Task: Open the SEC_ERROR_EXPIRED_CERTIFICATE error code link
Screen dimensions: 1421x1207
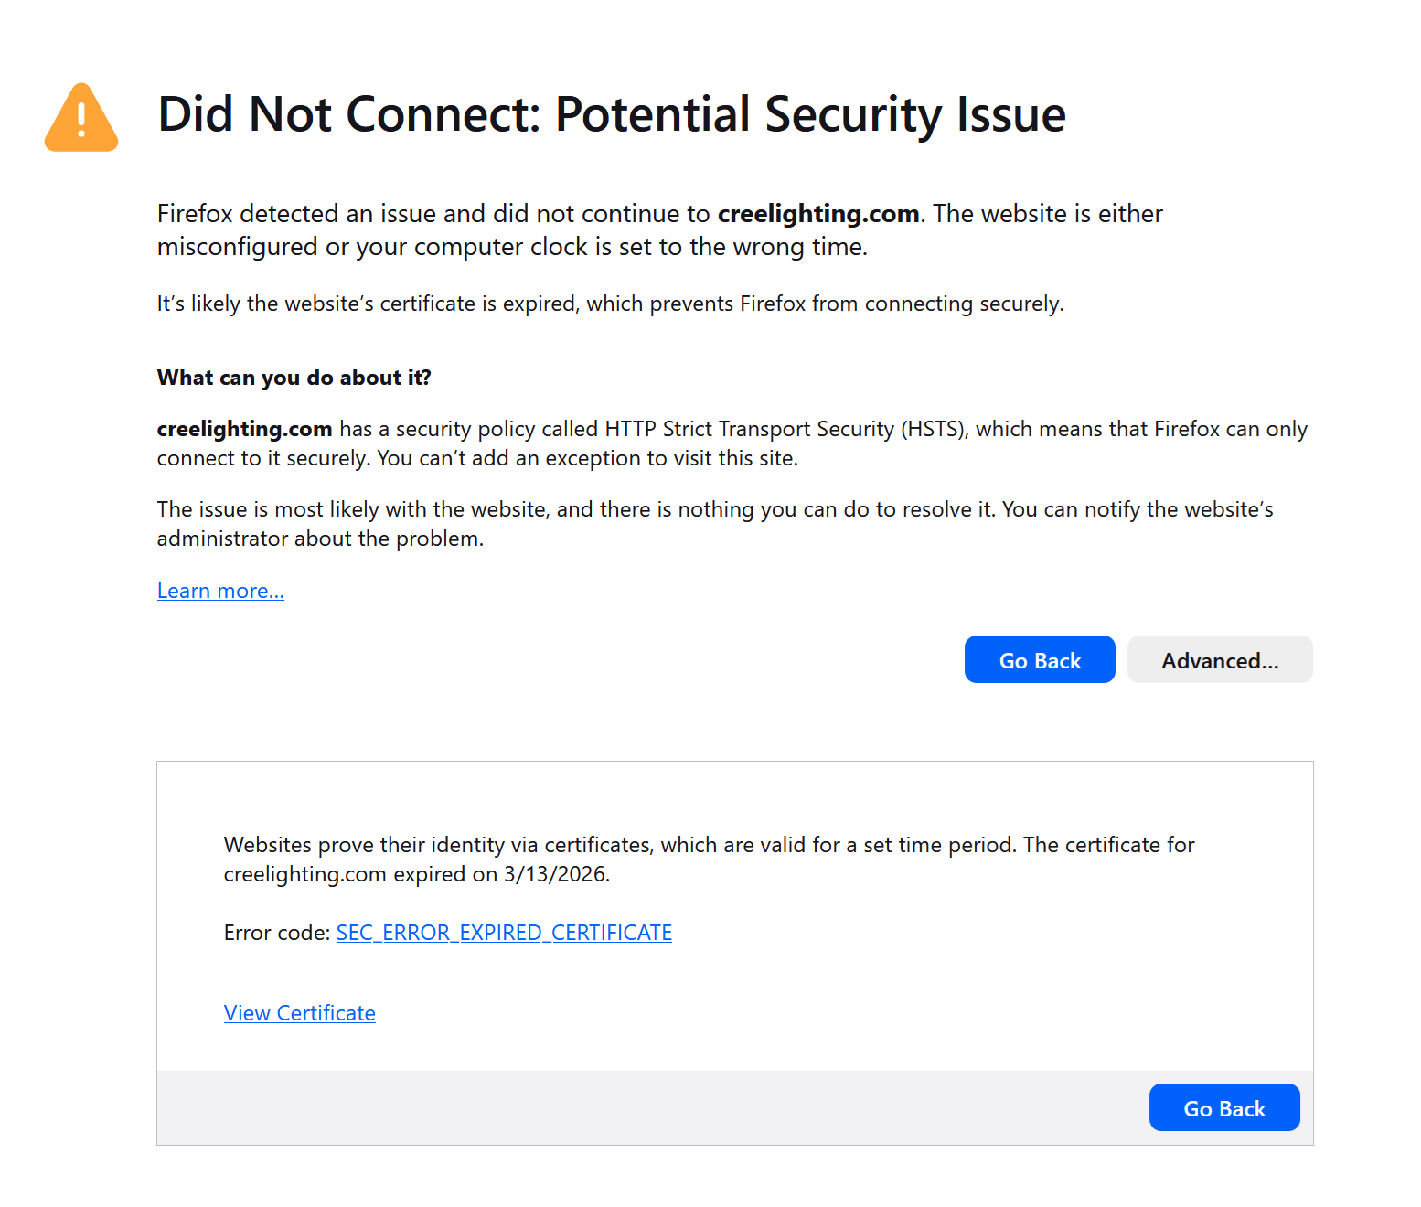Action: (x=504, y=933)
